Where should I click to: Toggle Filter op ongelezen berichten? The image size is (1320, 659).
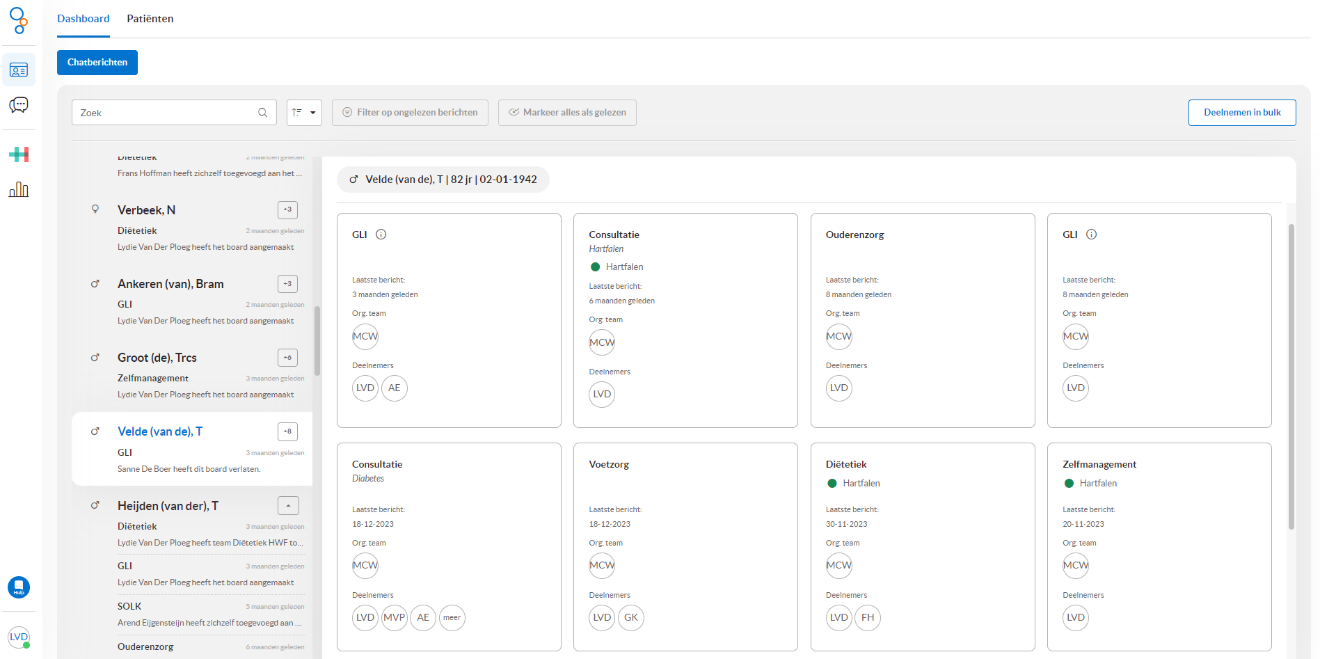click(410, 113)
